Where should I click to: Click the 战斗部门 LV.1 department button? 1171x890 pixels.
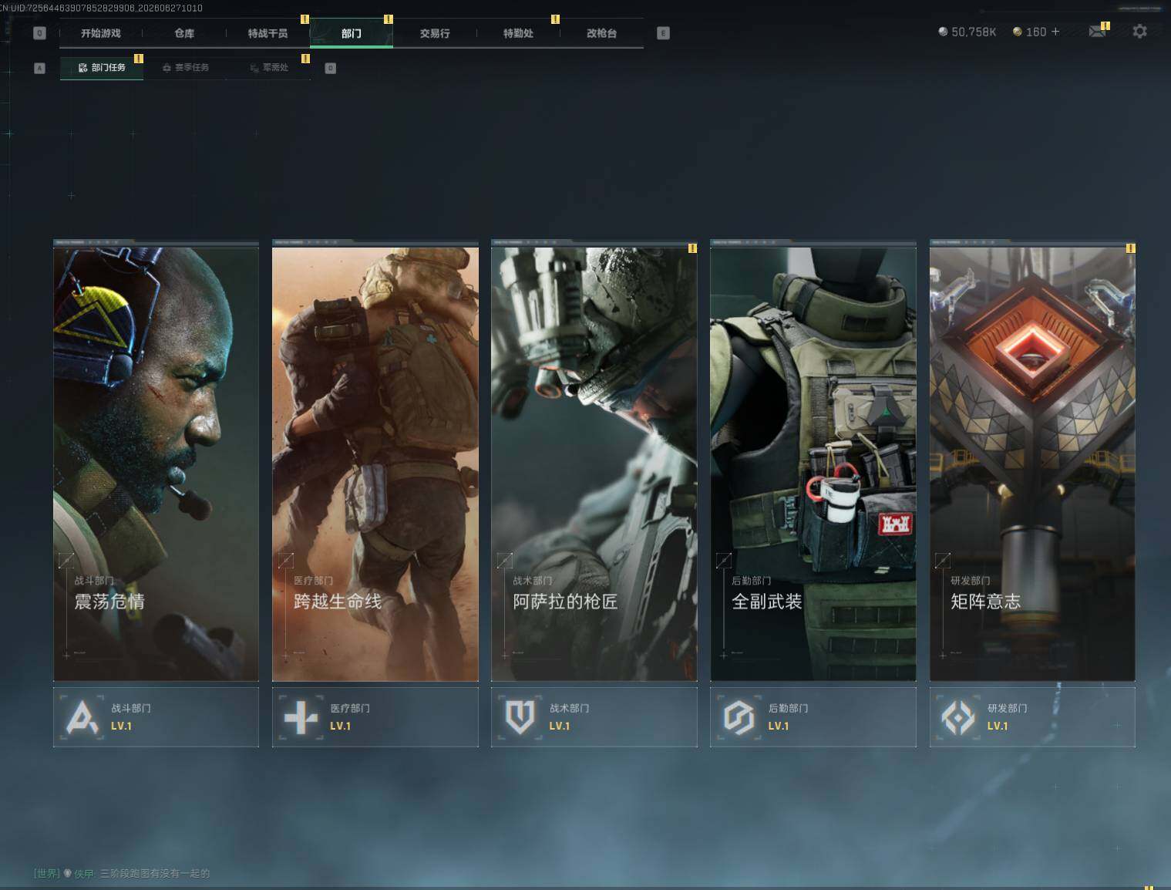156,717
